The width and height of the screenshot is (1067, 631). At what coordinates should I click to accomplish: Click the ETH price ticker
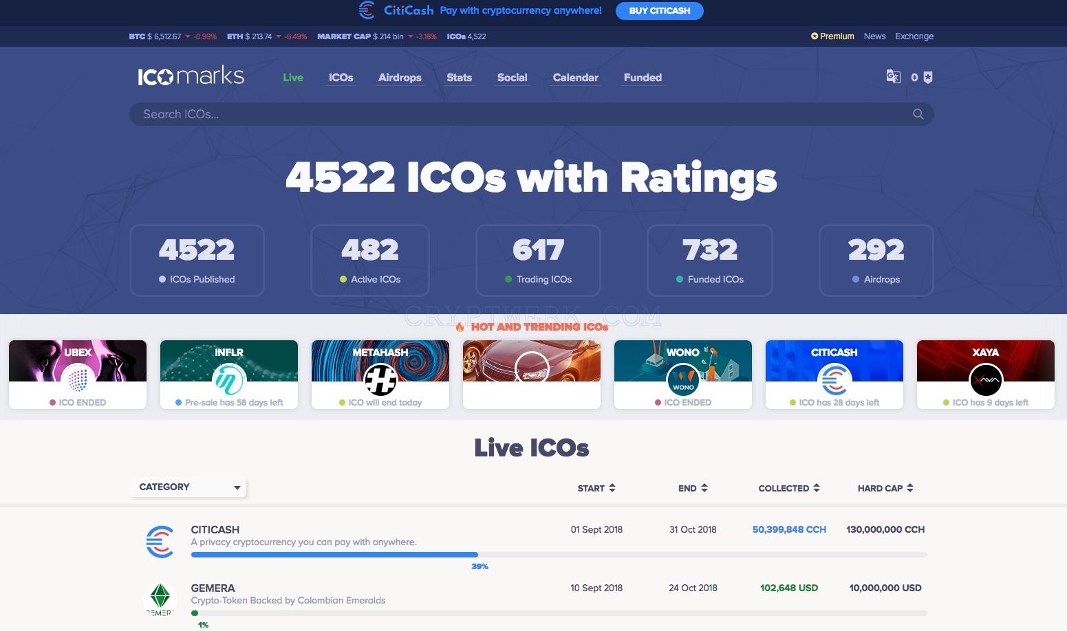(267, 36)
